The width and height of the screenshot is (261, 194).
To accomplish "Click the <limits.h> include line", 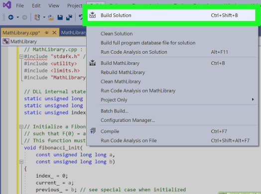I will coord(52,71).
